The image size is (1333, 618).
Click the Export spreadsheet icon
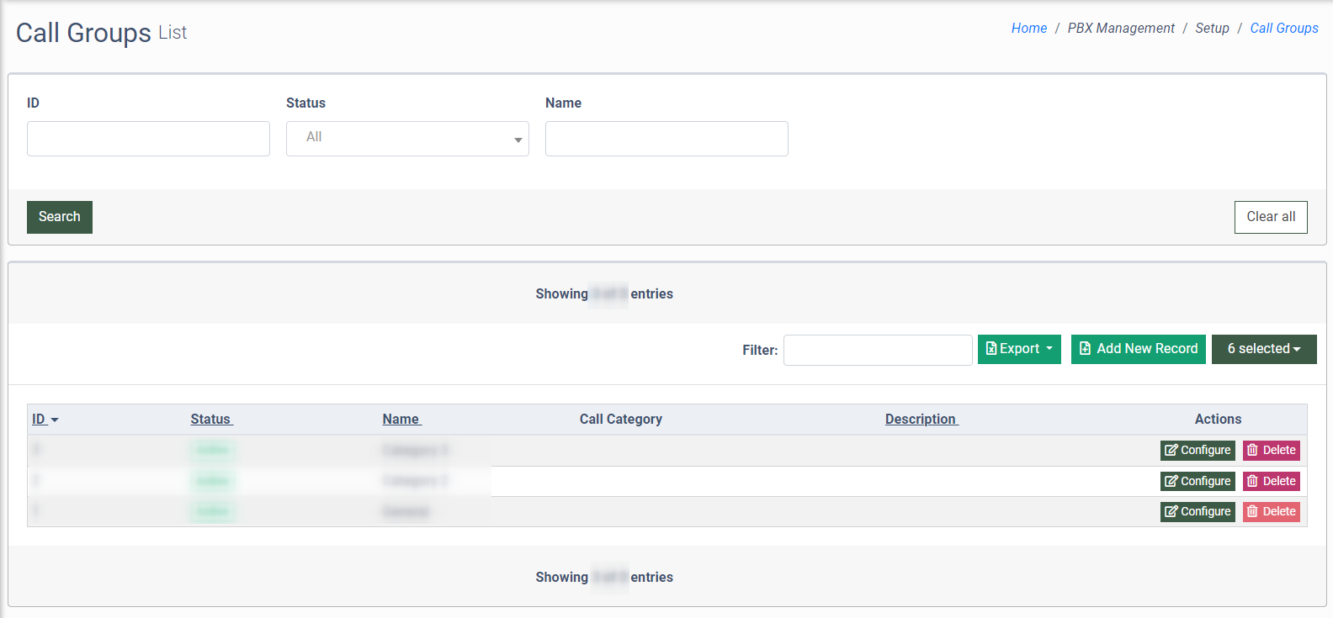991,349
